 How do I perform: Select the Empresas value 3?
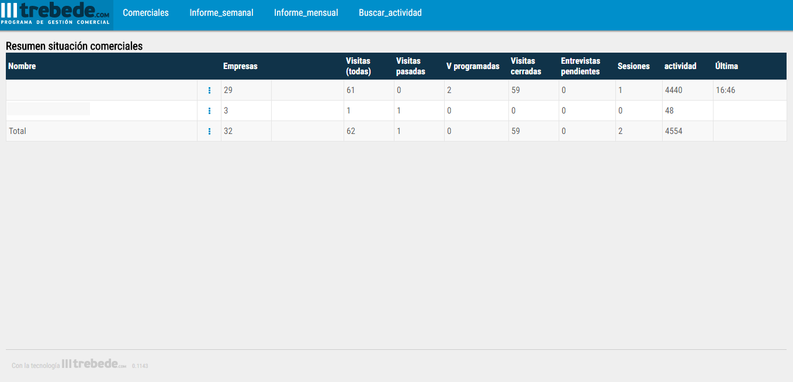(226, 111)
